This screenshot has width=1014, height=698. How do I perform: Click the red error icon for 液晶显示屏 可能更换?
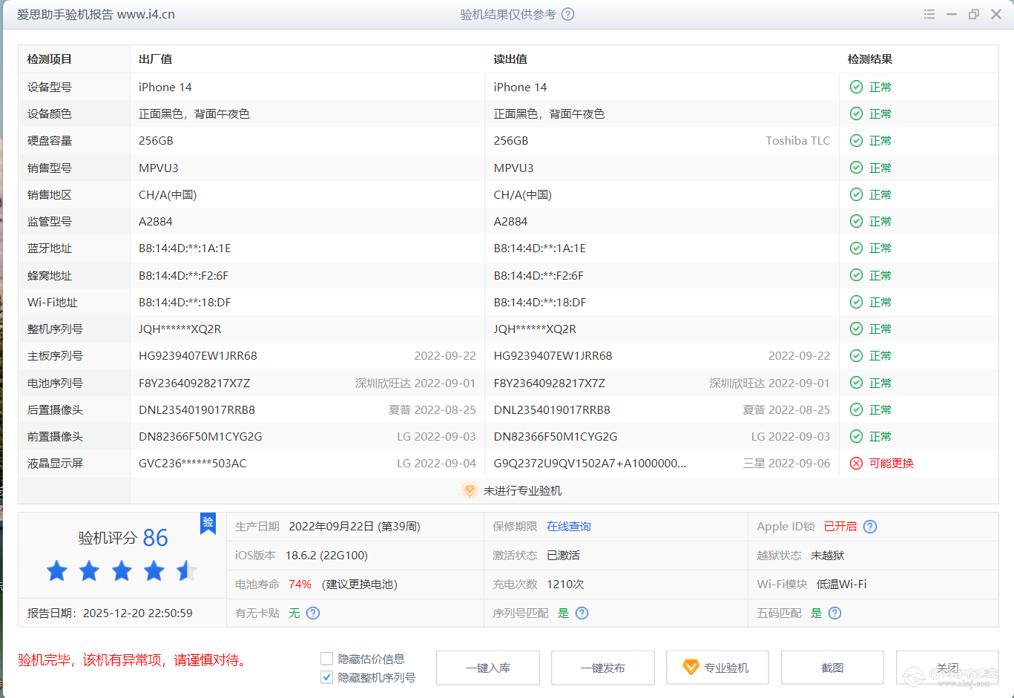pyautogui.click(x=857, y=463)
